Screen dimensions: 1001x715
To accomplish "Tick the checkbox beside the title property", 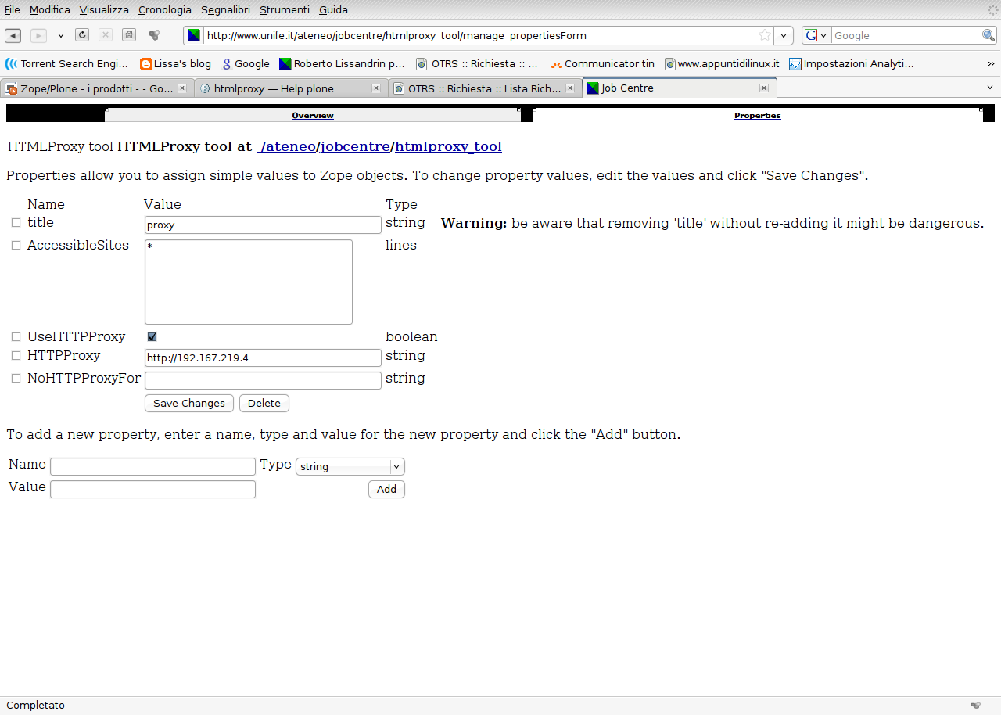I will 16,223.
